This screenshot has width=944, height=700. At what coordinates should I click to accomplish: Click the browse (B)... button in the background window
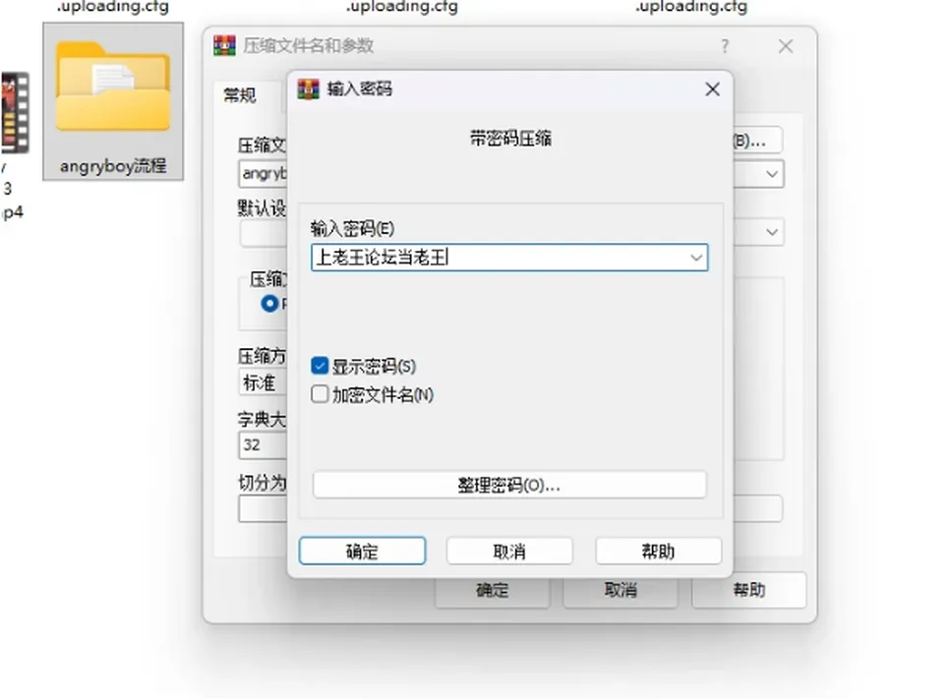click(758, 141)
